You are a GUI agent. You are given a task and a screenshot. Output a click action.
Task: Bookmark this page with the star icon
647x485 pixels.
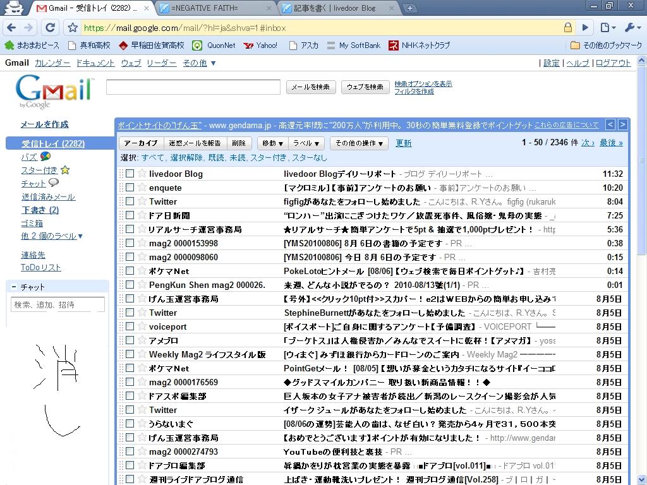[x=73, y=28]
